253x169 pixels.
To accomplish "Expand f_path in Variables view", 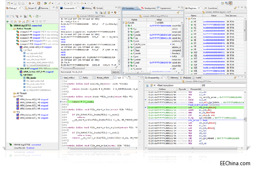I will pyautogui.click(x=129, y=32).
